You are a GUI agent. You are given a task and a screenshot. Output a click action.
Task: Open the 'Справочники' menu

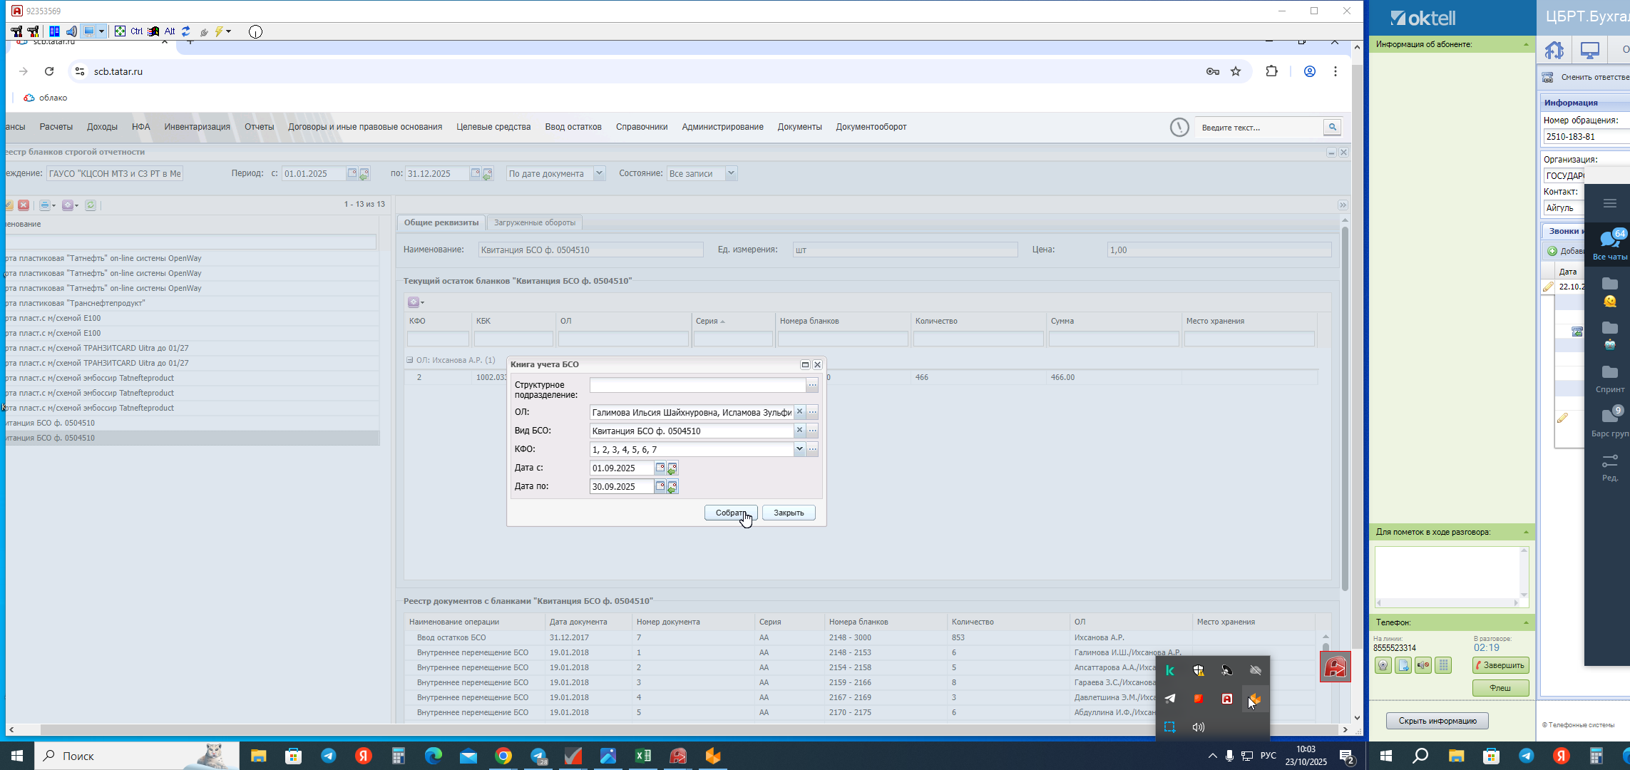[x=641, y=127]
